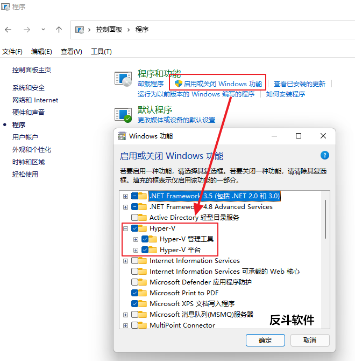
Task: Collapse the Hyper-V tree node
Action: [x=125, y=228]
